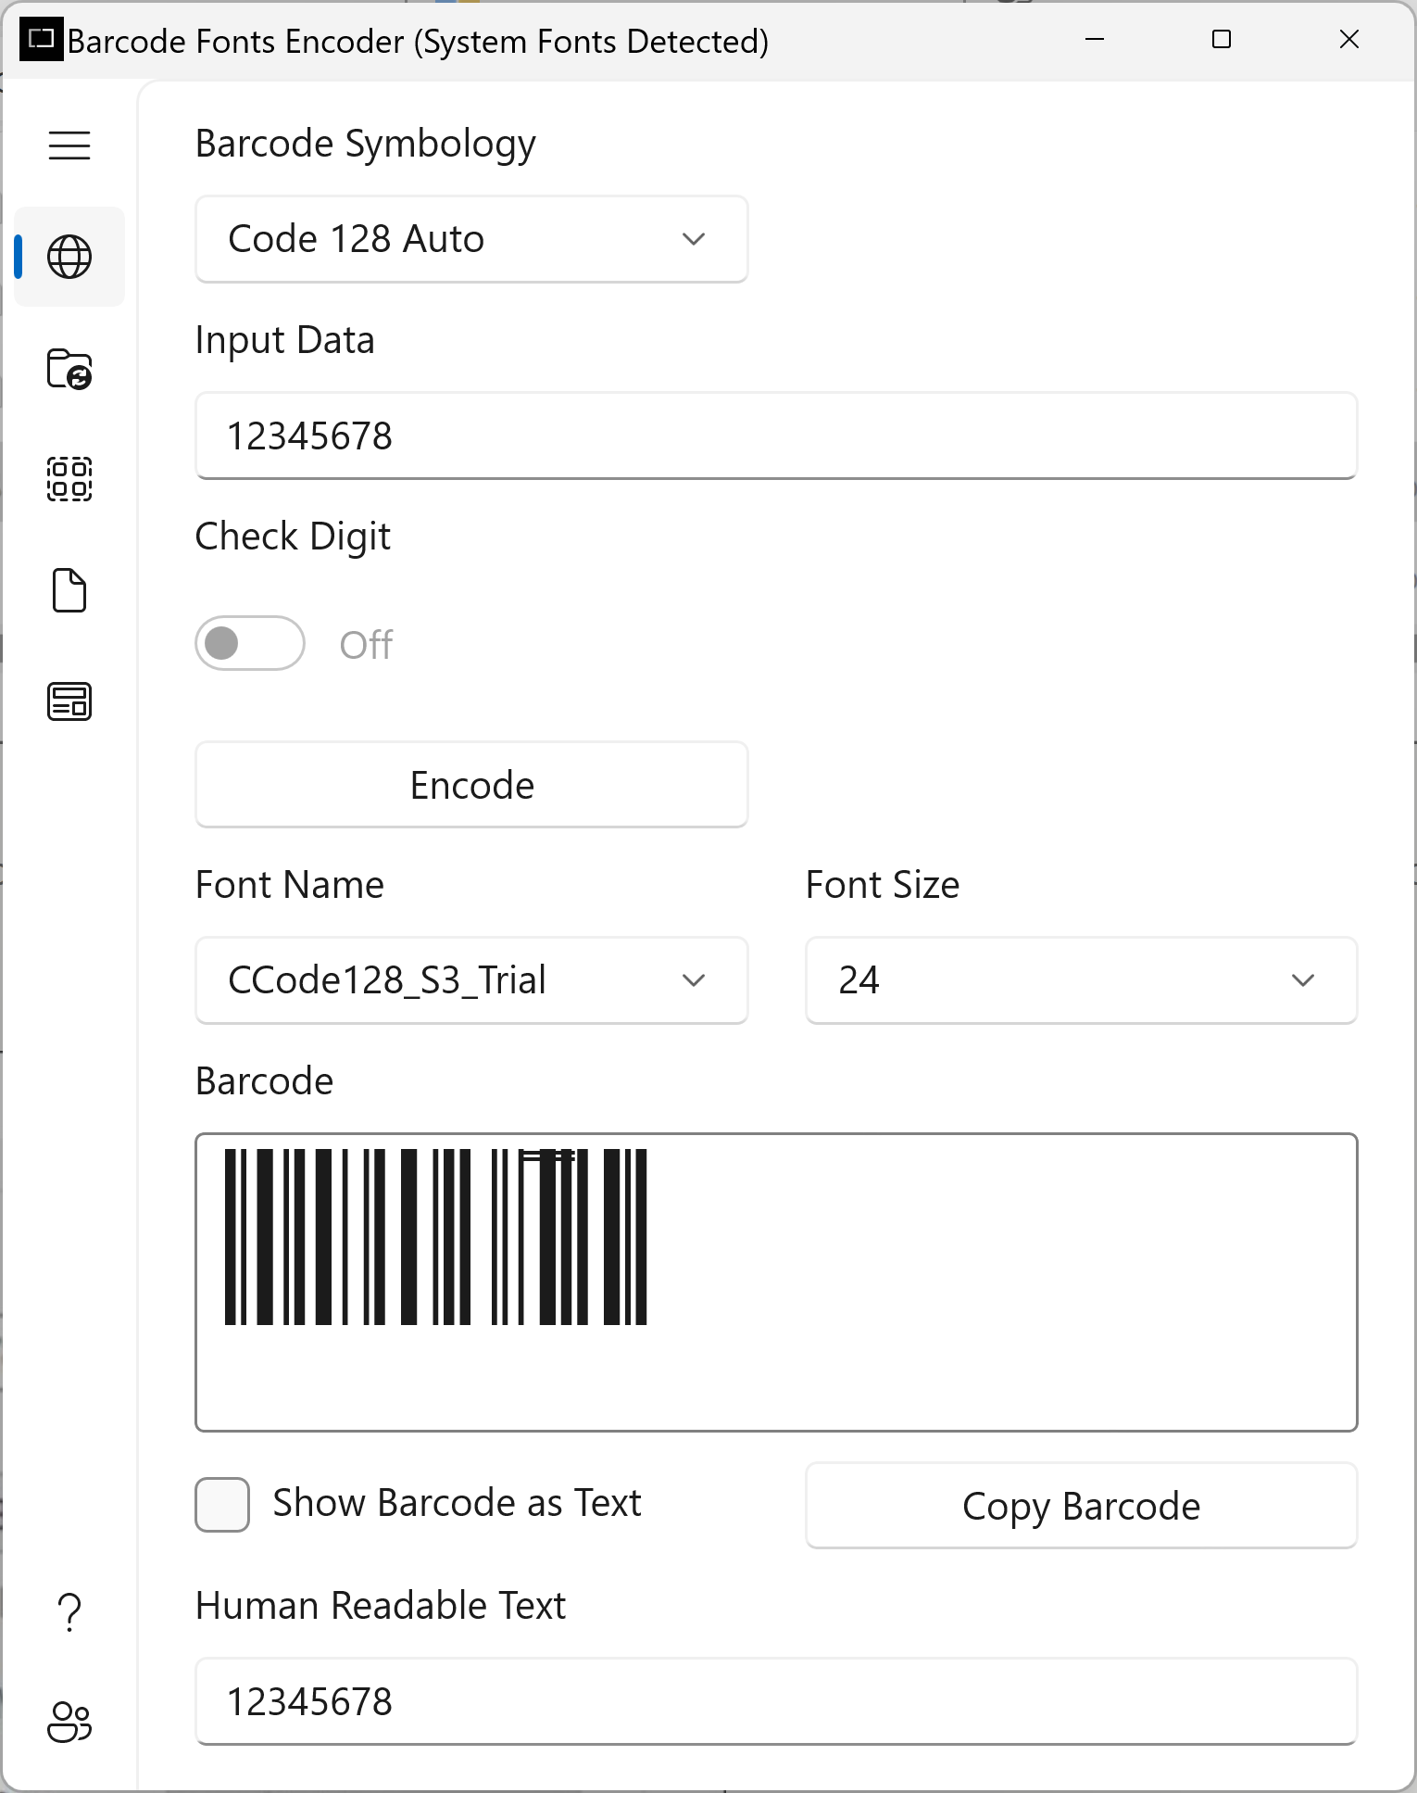The image size is (1417, 1793).
Task: Focus the Input Data text field
Action: pos(776,436)
